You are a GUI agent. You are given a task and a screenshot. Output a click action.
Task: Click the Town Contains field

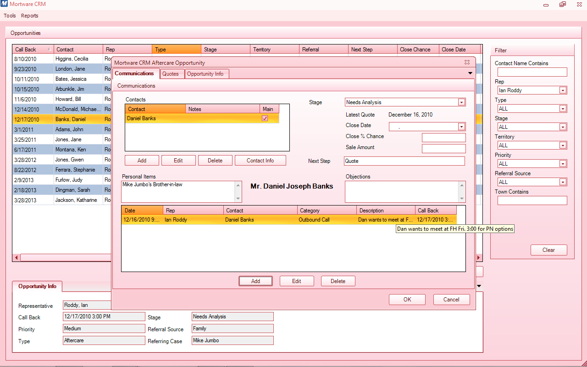click(532, 200)
